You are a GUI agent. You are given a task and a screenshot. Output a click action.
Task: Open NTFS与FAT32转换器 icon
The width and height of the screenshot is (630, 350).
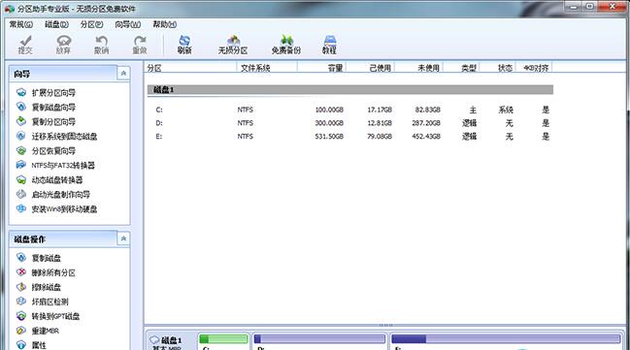pyautogui.click(x=21, y=166)
